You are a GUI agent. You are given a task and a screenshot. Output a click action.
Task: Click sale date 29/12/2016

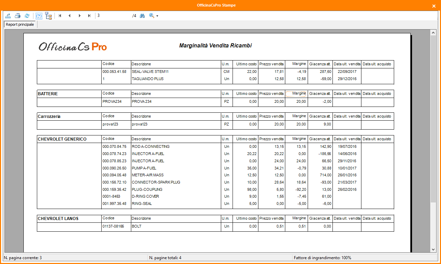[347, 79]
